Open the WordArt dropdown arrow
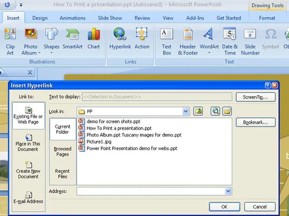The height and width of the screenshot is (216, 289). pyautogui.click(x=209, y=53)
